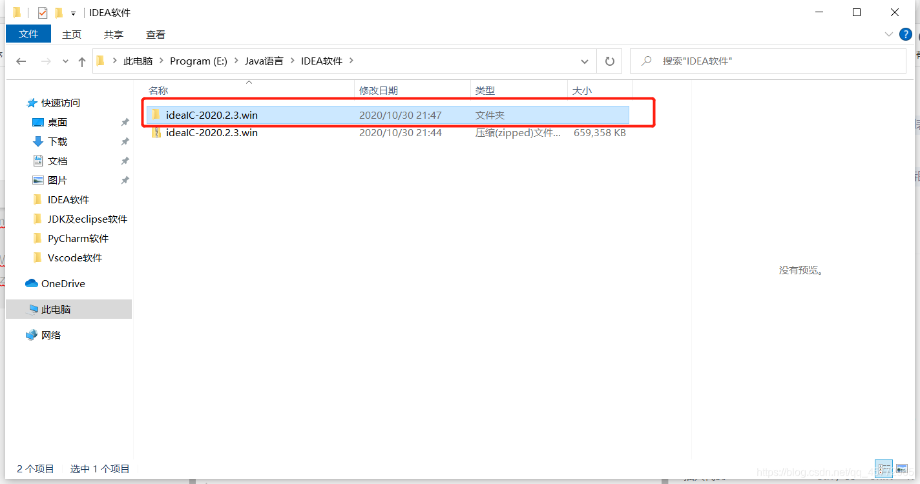Open 文档 in the navigation pane
The height and width of the screenshot is (484, 920).
click(57, 161)
